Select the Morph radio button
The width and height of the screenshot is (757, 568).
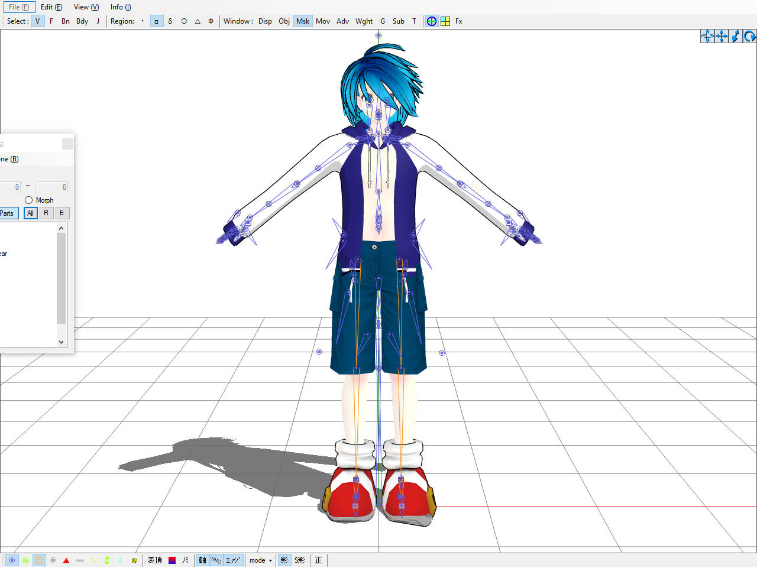tap(28, 200)
